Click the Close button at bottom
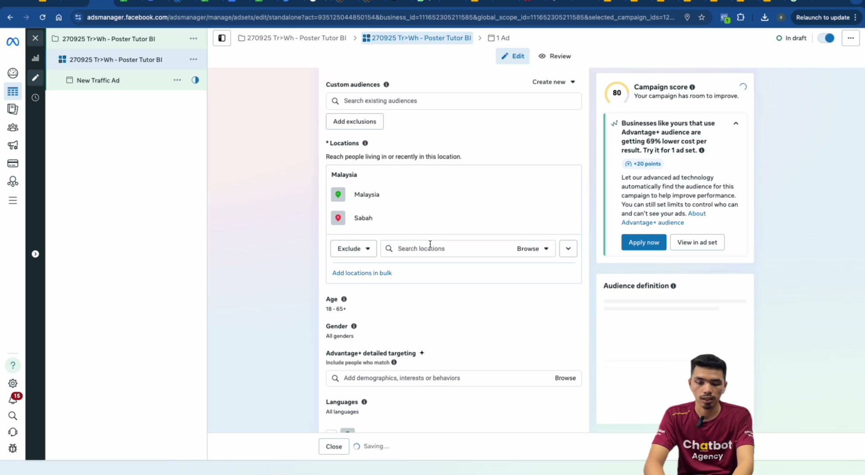Image resolution: width=865 pixels, height=475 pixels. pos(334,446)
